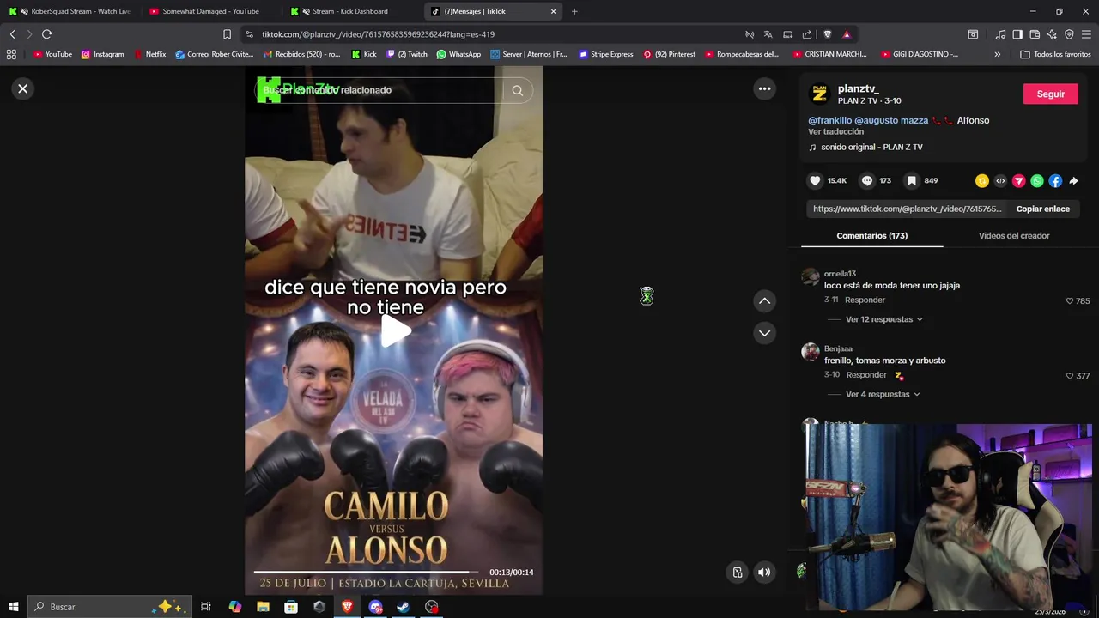
Task: Save the video with the bookmark icon
Action: (912, 180)
